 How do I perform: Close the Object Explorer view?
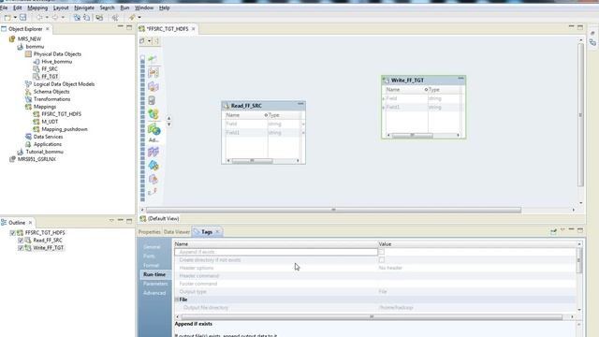(x=48, y=29)
